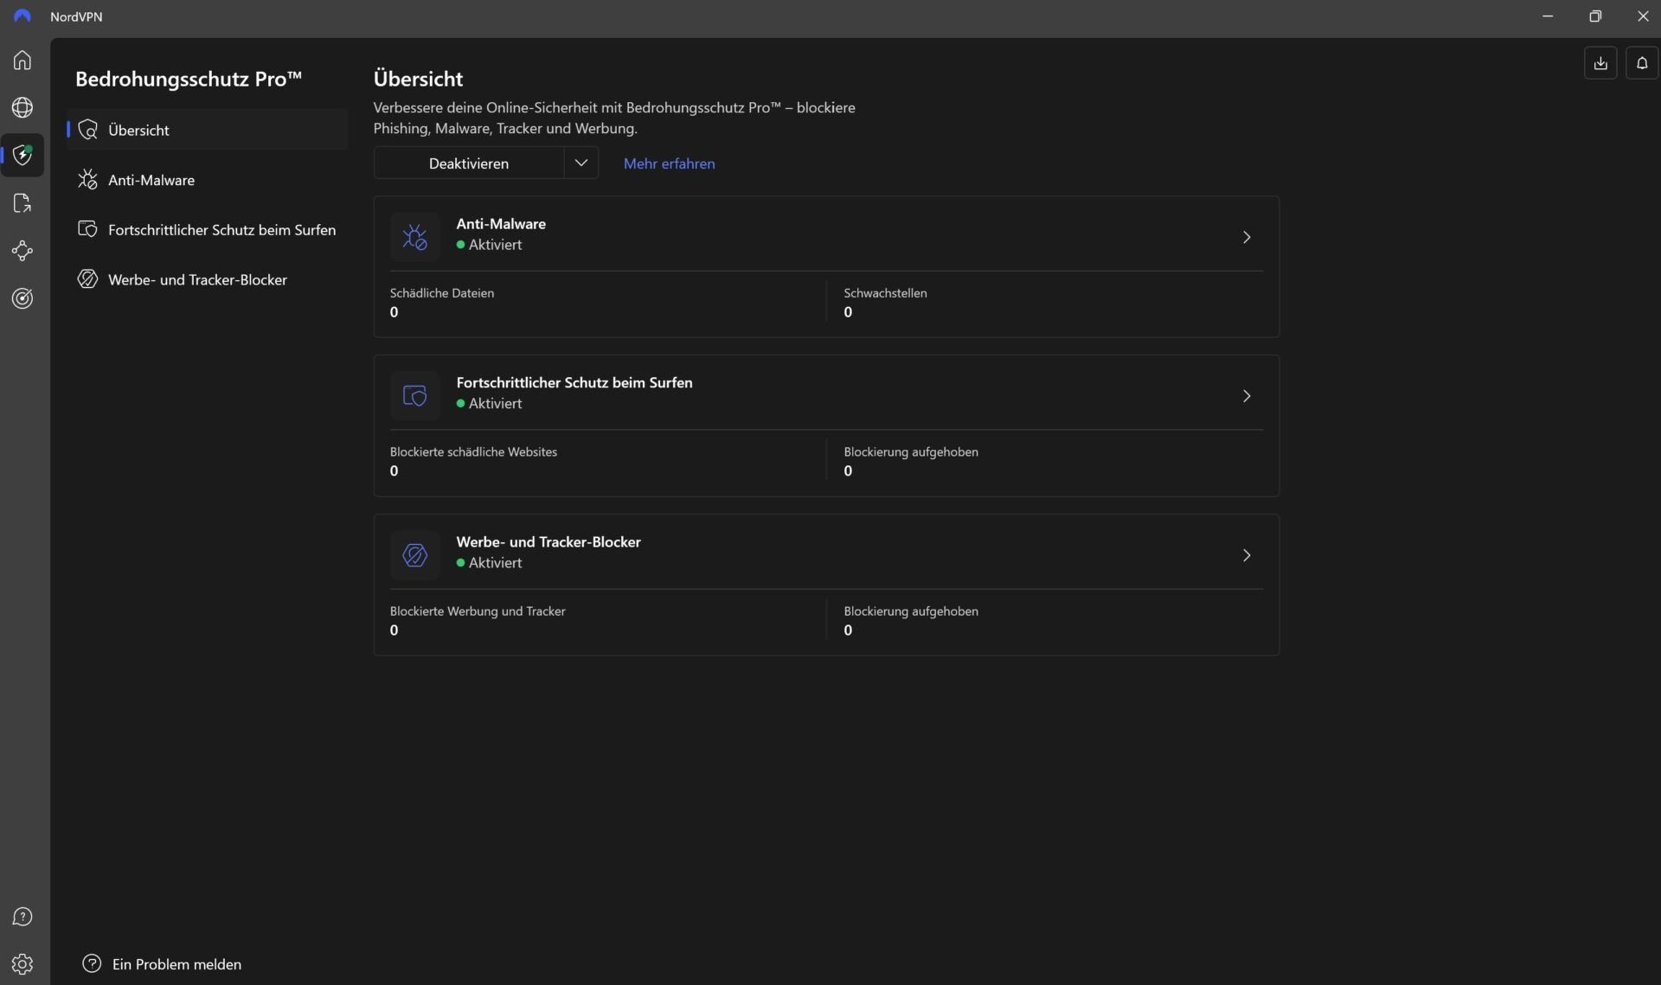The image size is (1661, 985).
Task: Click Blockierte Werbung und Tracker label
Action: [x=478, y=611]
